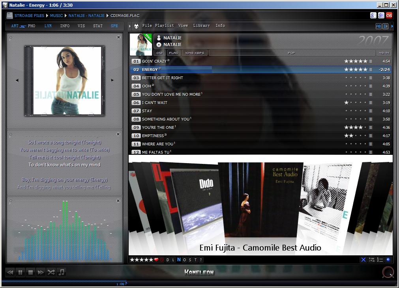The height and width of the screenshot is (288, 399).
Task: Close the spectrum analyzer panel
Action: click(x=118, y=201)
